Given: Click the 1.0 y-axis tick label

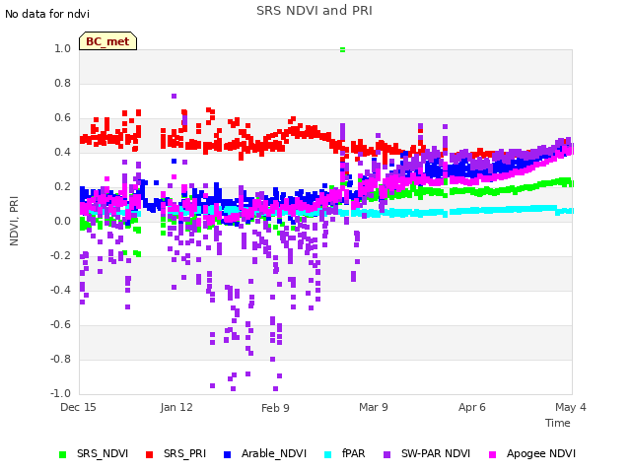Looking at the screenshot, I should pos(62,48).
